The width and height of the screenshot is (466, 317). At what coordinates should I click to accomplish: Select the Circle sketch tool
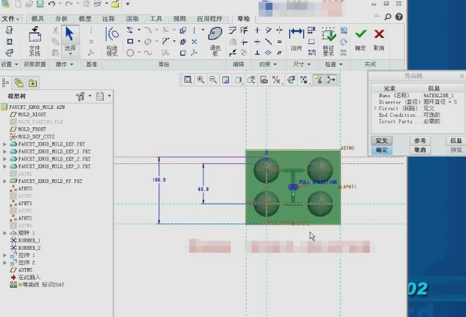point(130,53)
